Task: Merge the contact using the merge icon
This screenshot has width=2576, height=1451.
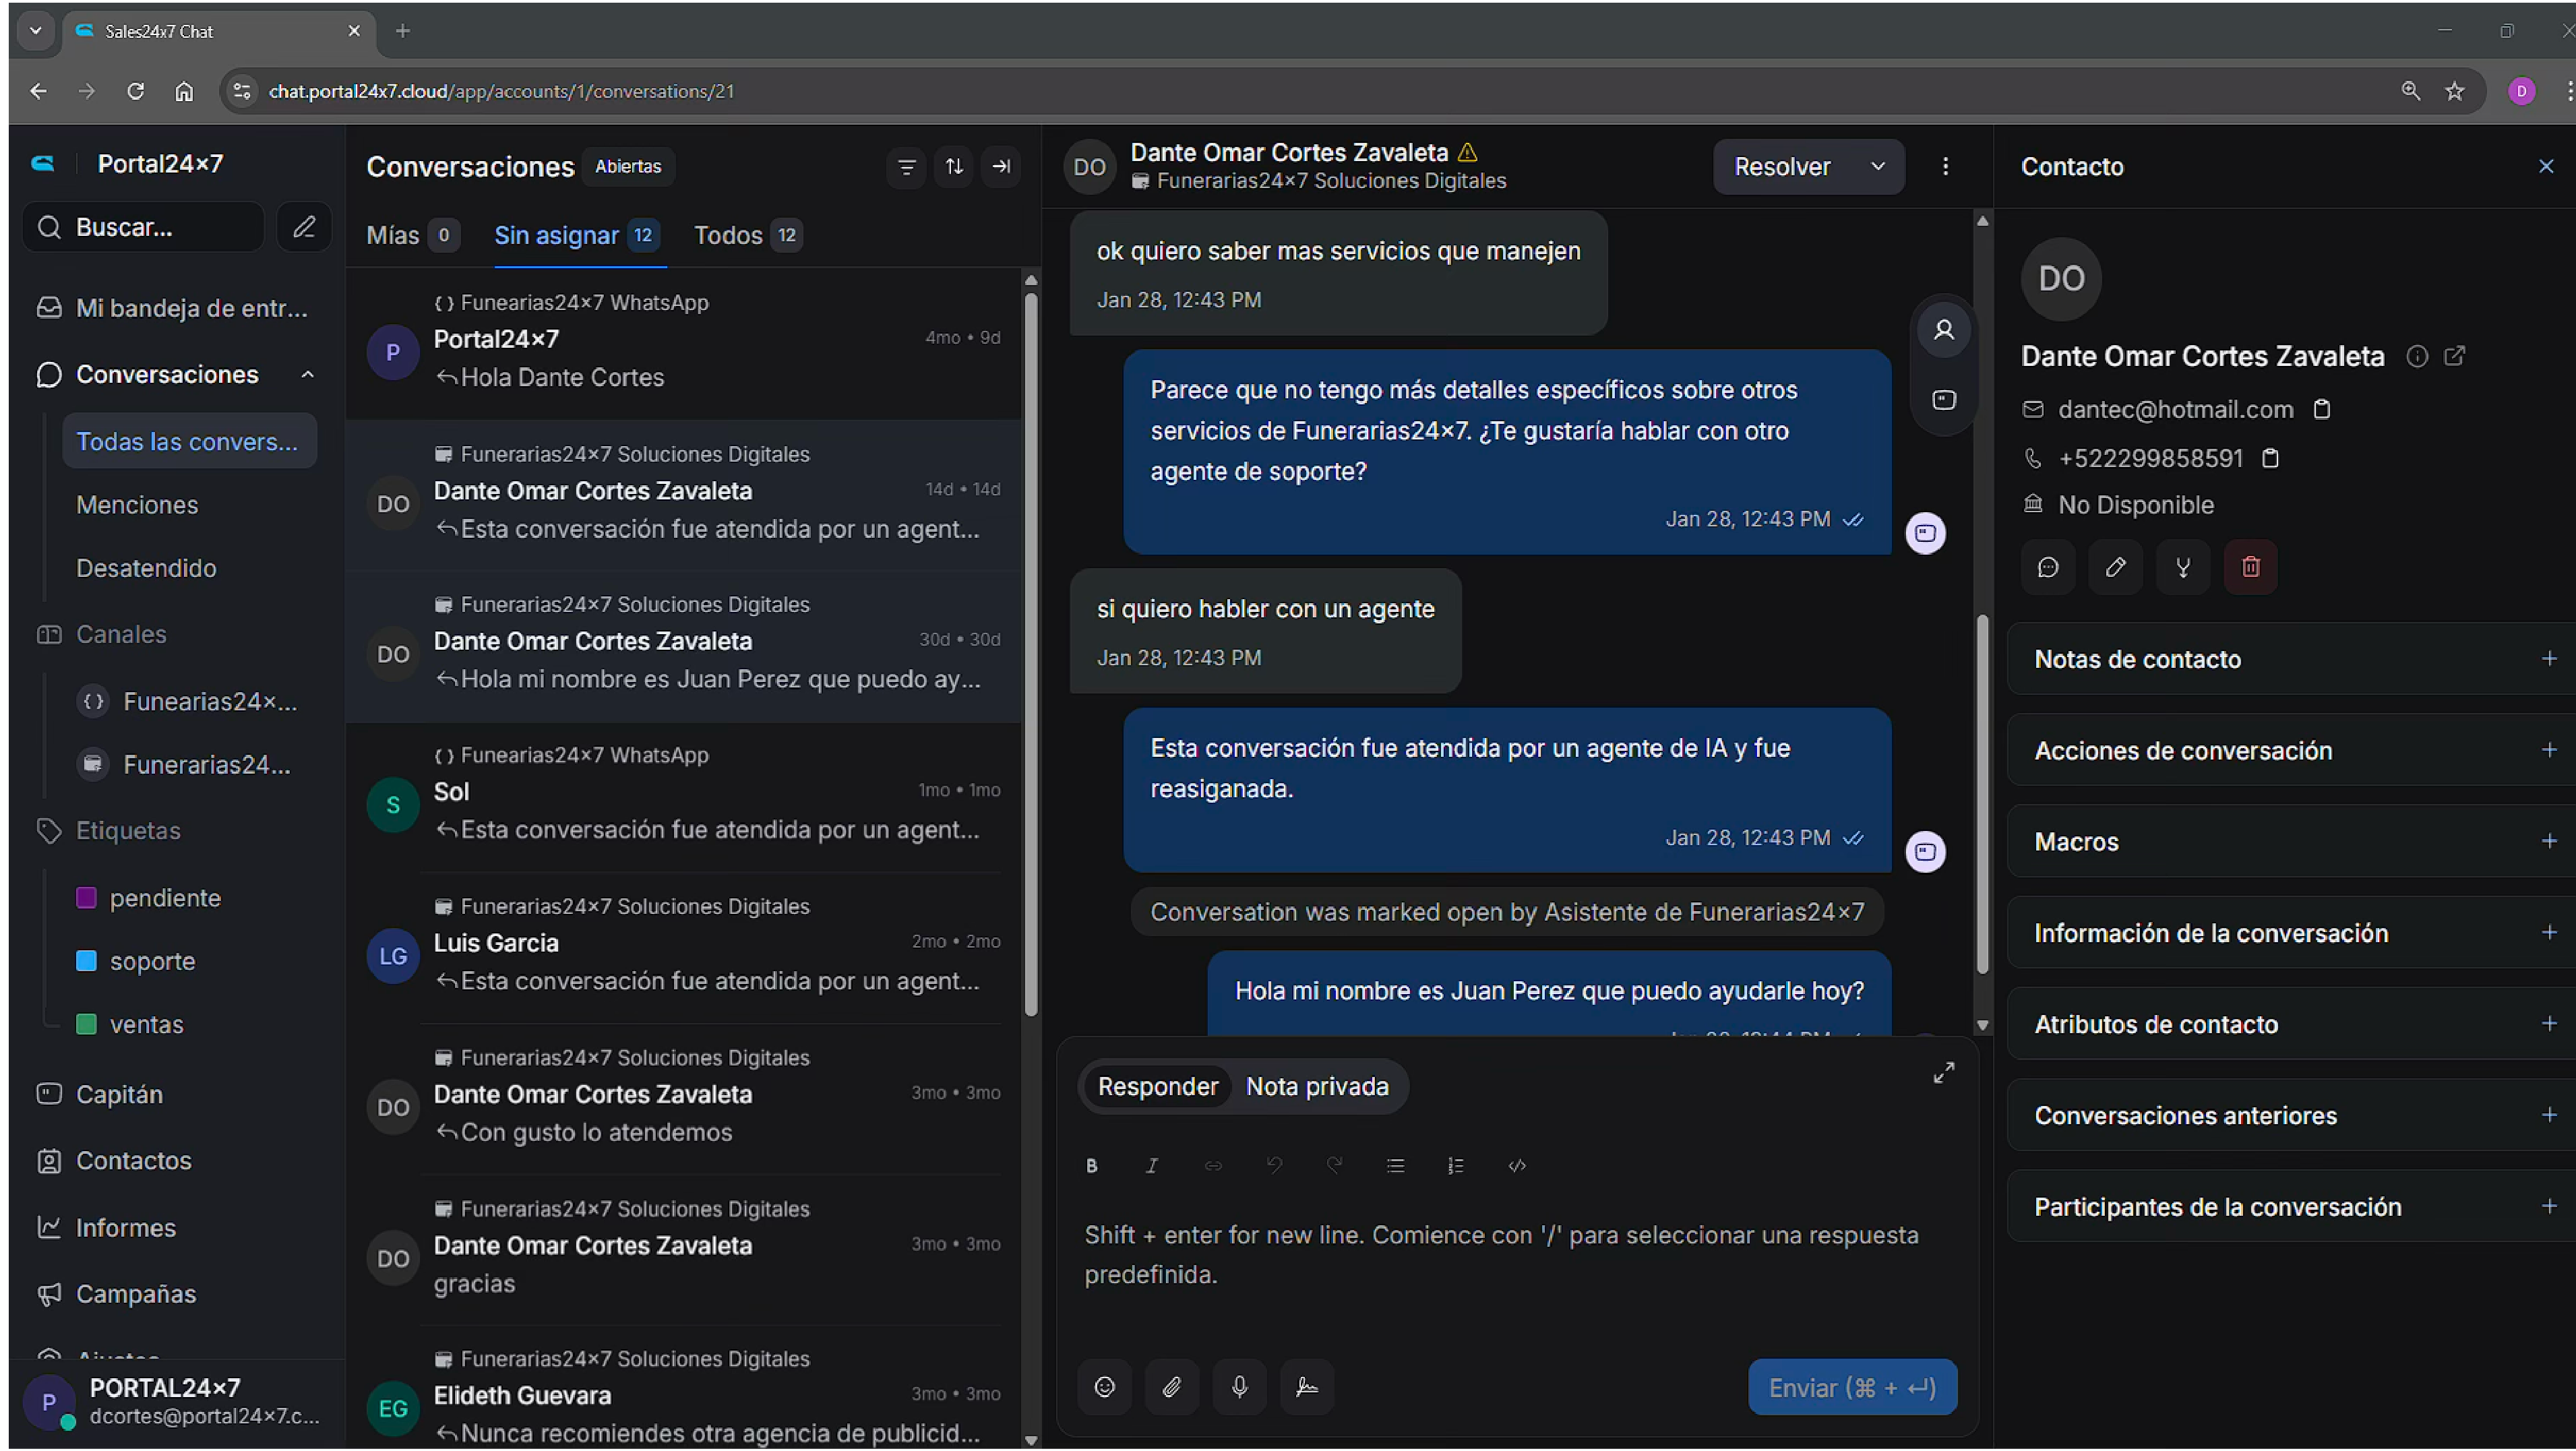Action: 2183,567
